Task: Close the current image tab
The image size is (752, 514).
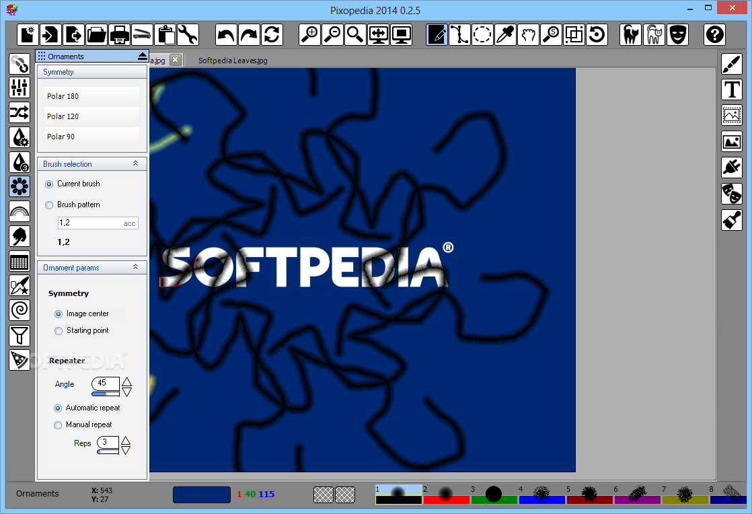Action: coord(176,59)
